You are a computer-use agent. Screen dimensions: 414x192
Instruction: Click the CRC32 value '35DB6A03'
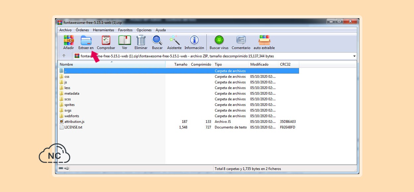pyautogui.click(x=288, y=121)
